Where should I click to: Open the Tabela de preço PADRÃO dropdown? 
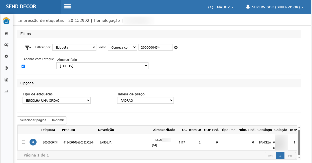(x=145, y=100)
